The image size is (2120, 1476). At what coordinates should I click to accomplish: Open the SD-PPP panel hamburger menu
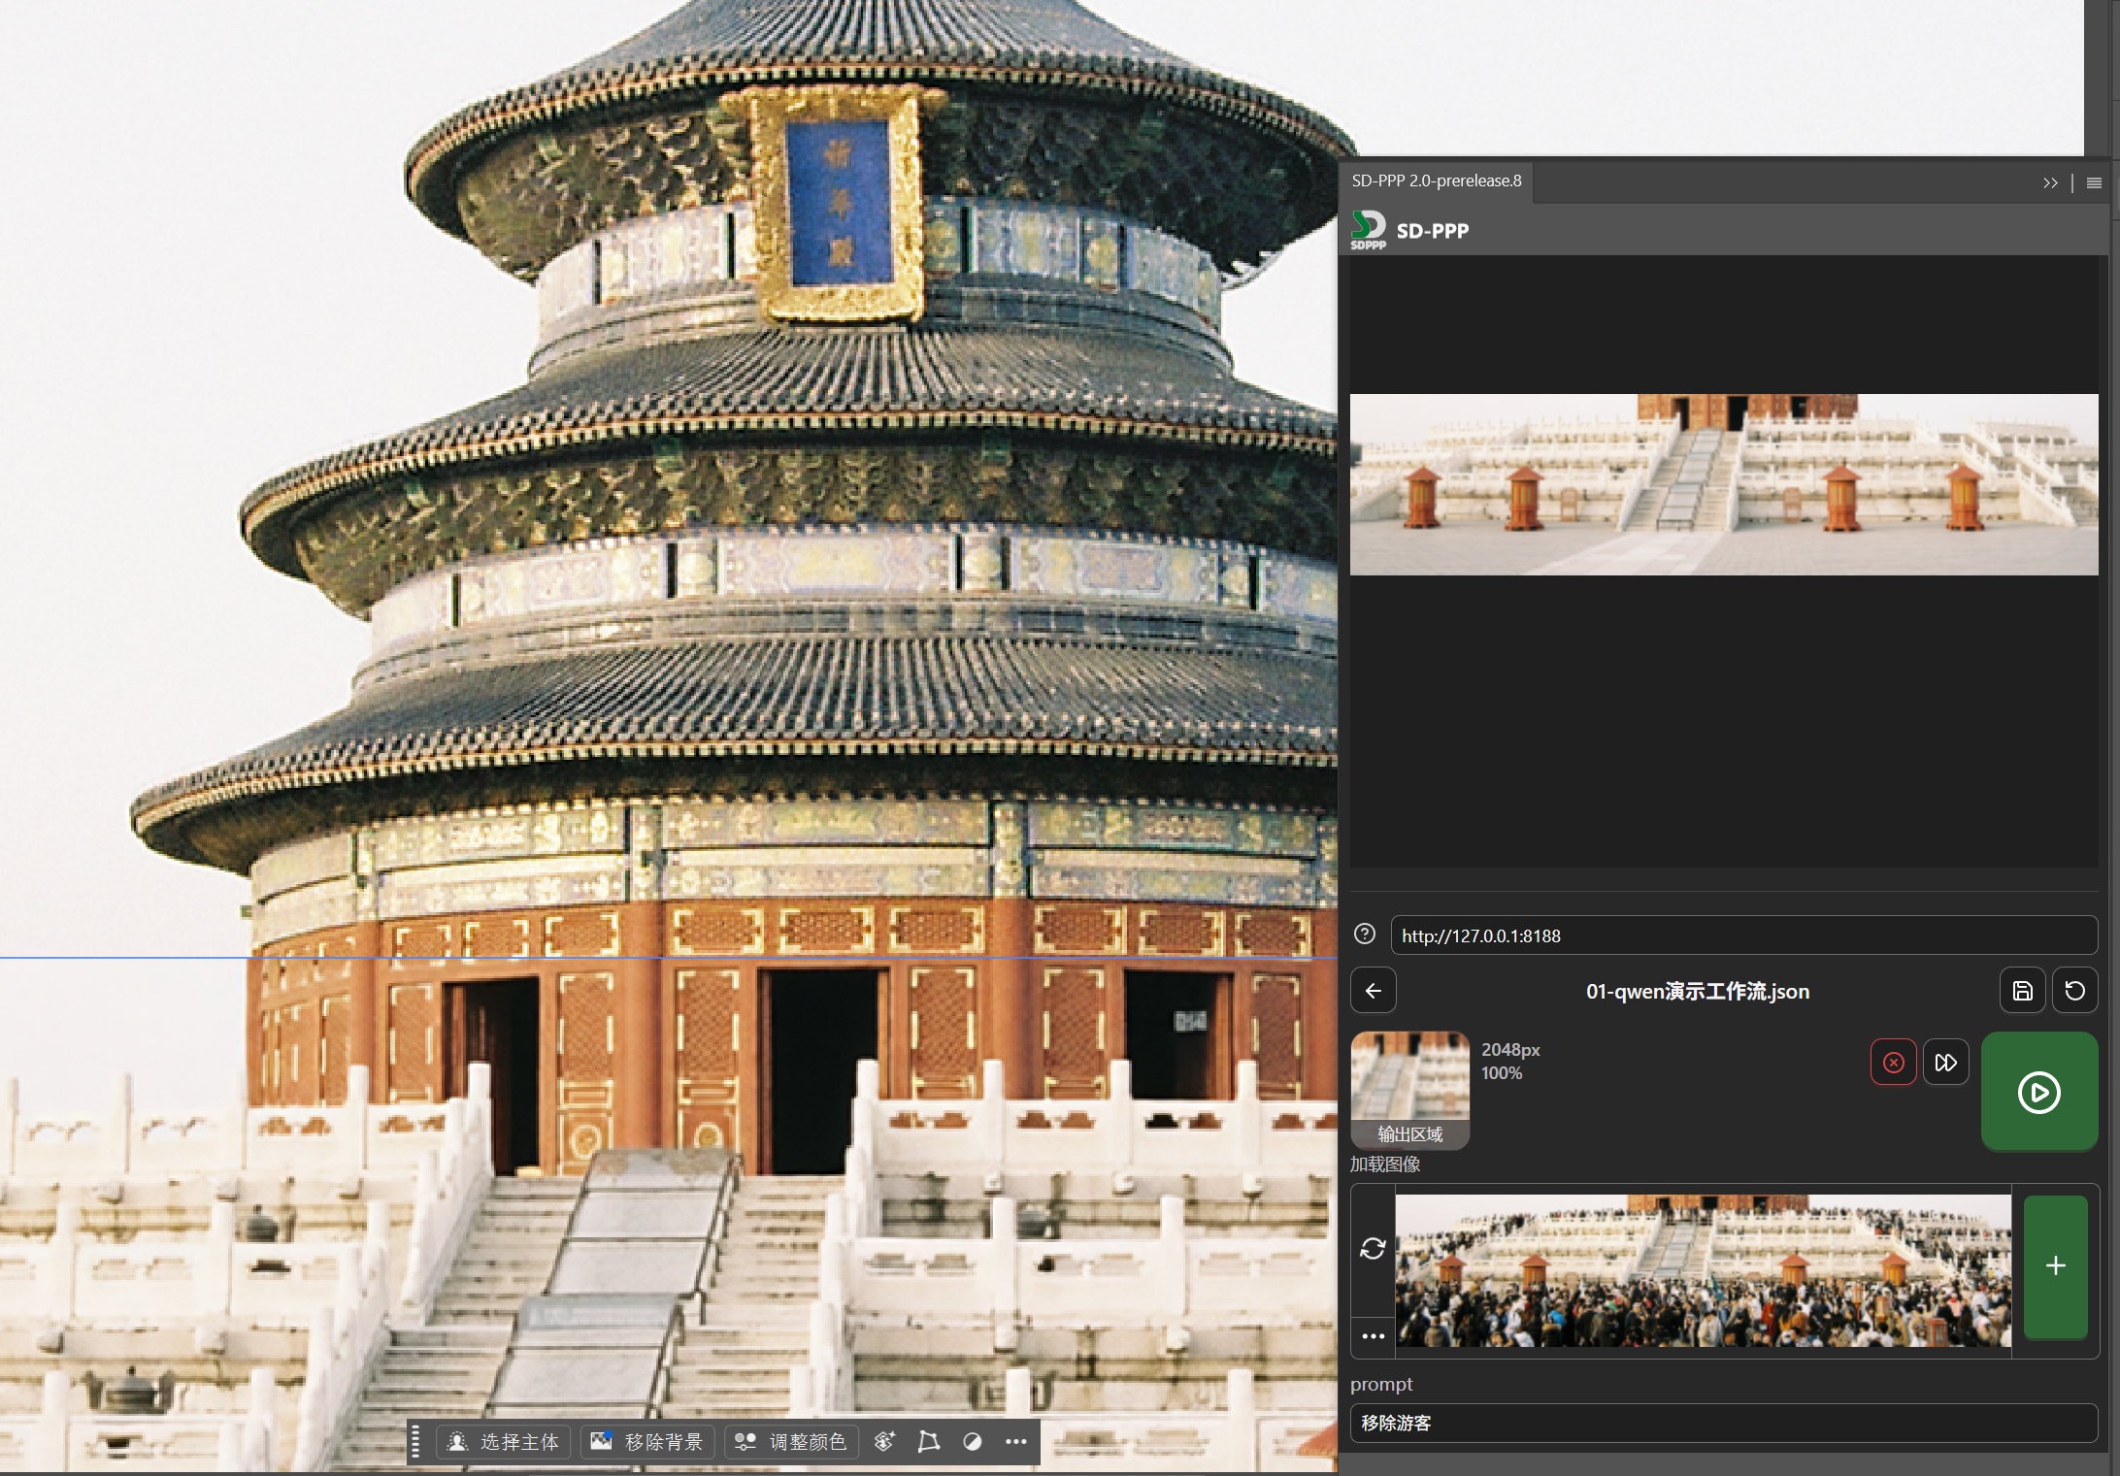[2094, 182]
